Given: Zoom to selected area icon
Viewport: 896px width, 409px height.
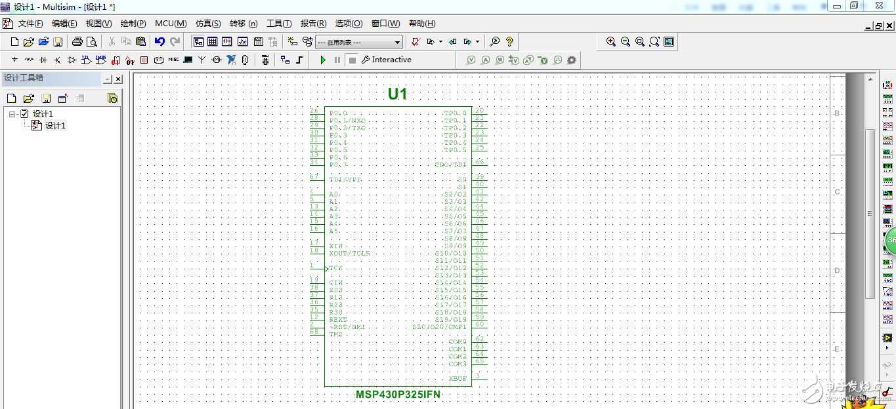Looking at the screenshot, I should point(640,42).
